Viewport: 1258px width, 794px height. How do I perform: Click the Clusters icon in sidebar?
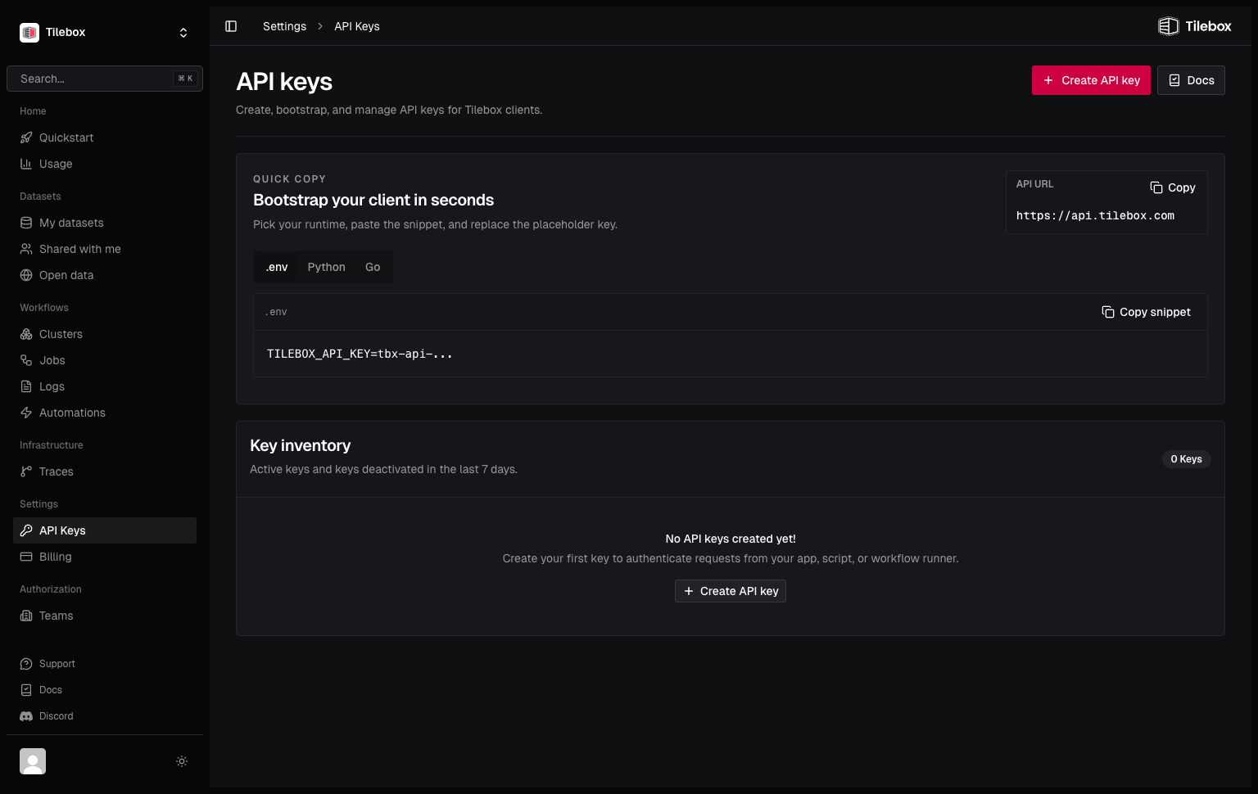26,334
